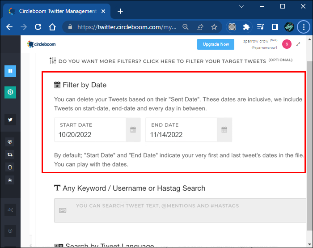The image size is (313, 248).
Task: Select the heart unlike icon in sidebar
Action: [x=10, y=141]
